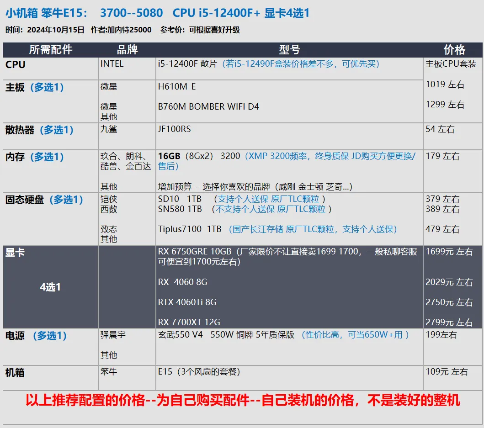Click the title '小机箱 笨牛E15'
The height and width of the screenshot is (428, 484).
tap(46, 13)
